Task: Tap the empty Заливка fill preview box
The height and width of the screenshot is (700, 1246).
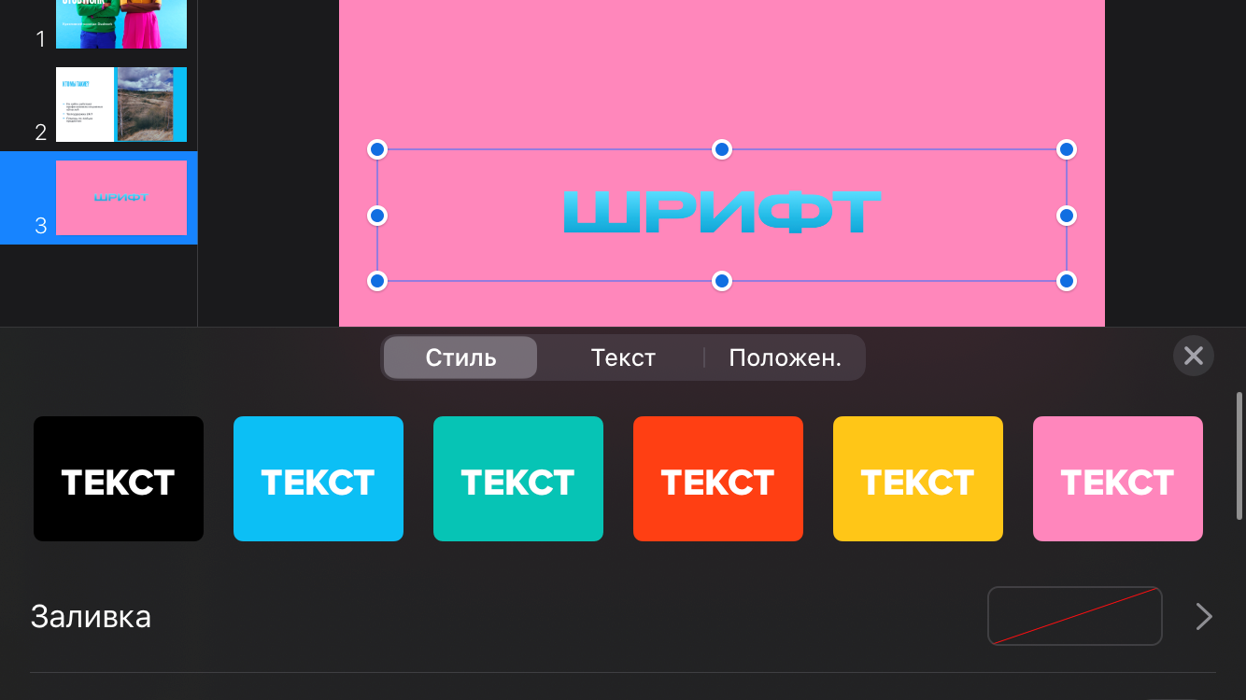Action: pyautogui.click(x=1074, y=616)
